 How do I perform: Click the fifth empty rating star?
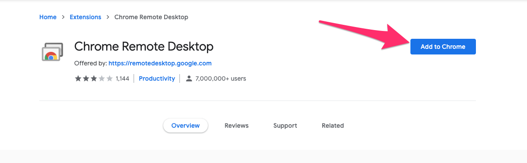point(109,78)
